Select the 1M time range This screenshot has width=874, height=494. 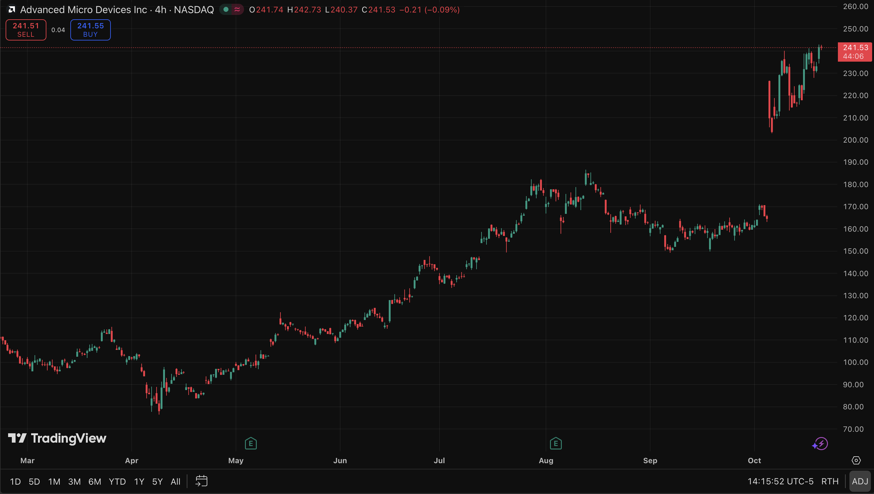coord(54,481)
